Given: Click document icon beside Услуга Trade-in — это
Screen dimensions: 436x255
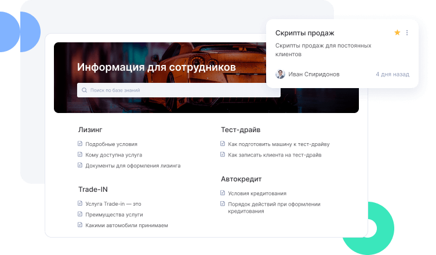Looking at the screenshot, I should tap(80, 203).
